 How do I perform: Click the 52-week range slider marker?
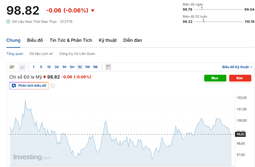pos(203,21)
